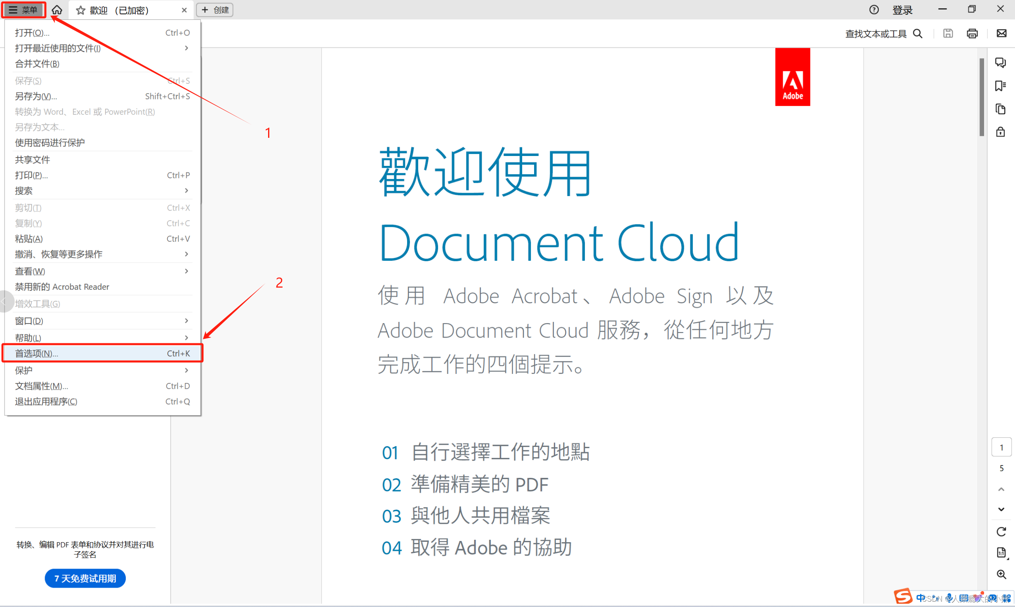1015x607 pixels.
Task: Go to next page down arrow
Action: 1001,510
